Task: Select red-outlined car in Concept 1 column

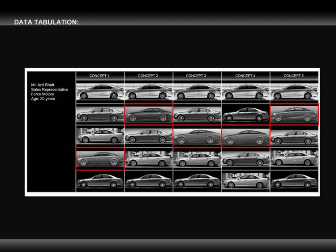Action: tap(100, 159)
